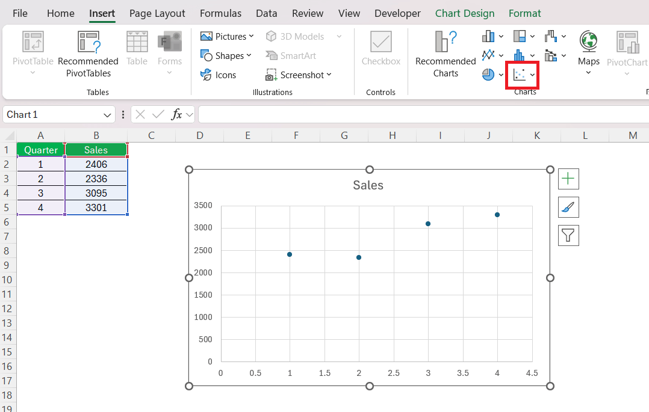649x412 pixels.
Task: Open the File menu tab
Action: click(20, 13)
